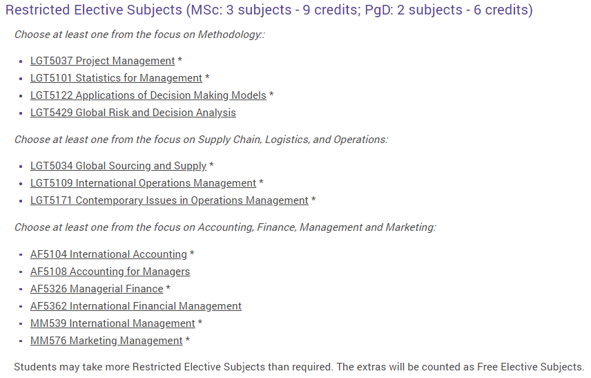
Task: Click LGT5171 Contemporary Issues in Operations Management
Action: [169, 200]
